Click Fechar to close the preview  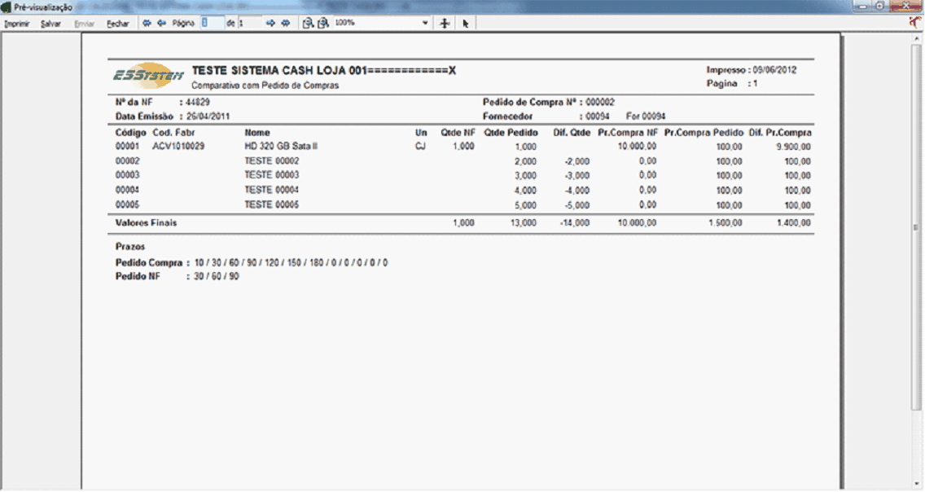(118, 24)
